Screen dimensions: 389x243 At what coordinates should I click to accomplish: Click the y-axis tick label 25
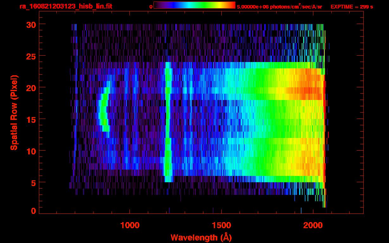(x=31, y=56)
